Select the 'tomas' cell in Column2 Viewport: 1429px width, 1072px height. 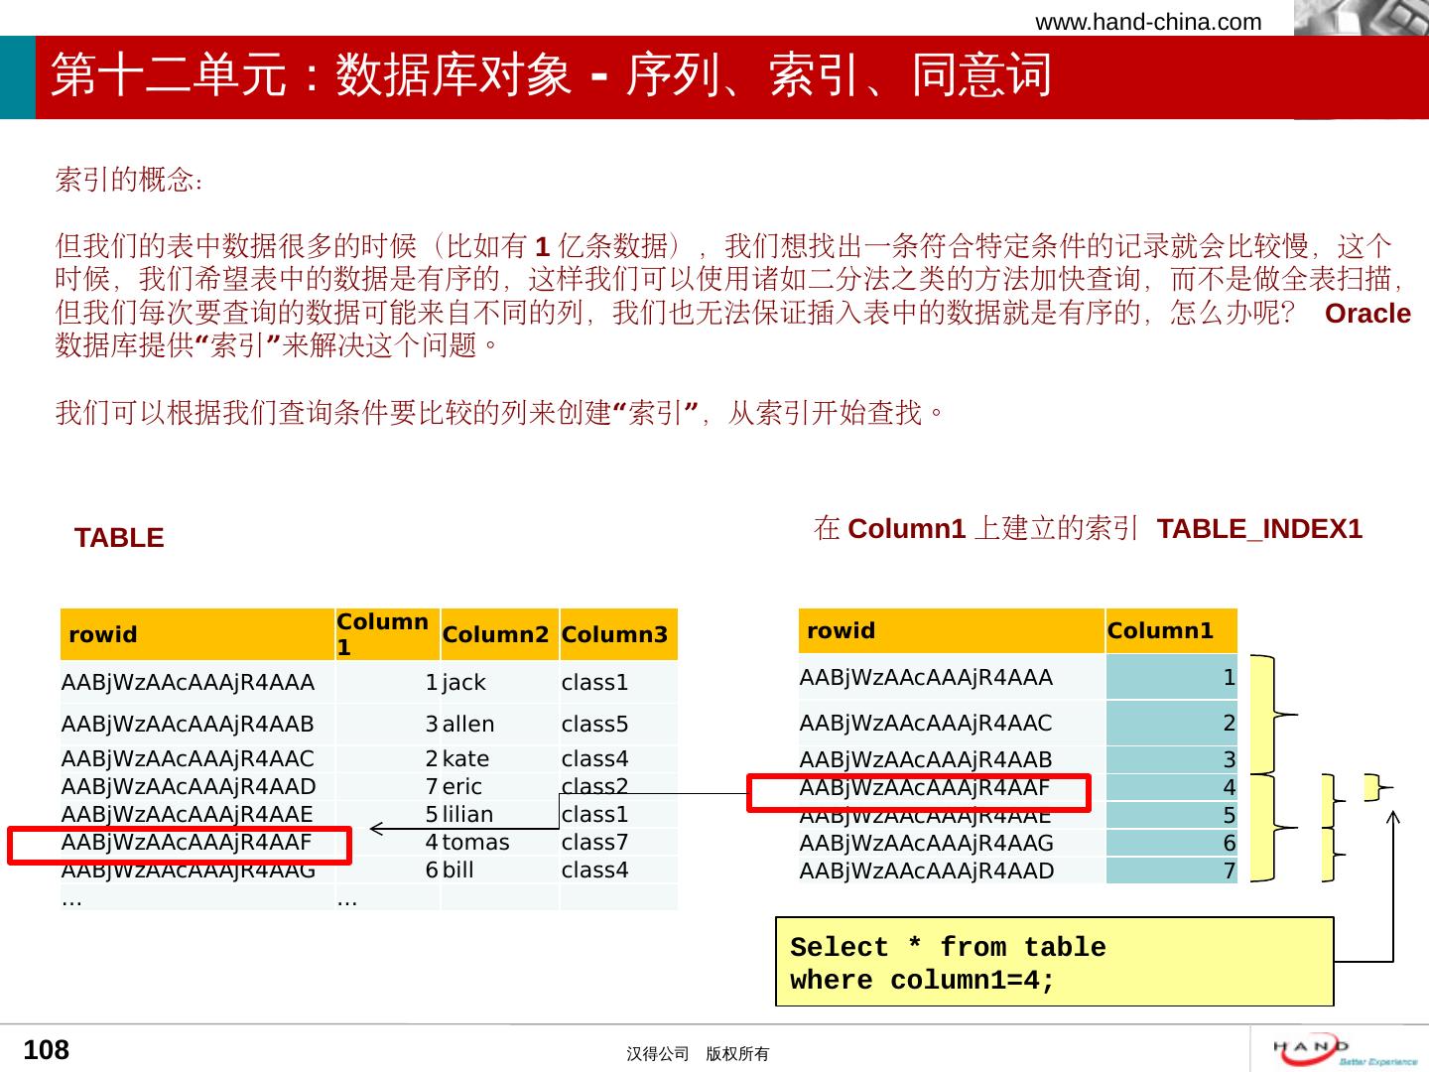476,843
